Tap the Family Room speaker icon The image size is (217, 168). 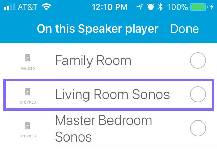28,57
